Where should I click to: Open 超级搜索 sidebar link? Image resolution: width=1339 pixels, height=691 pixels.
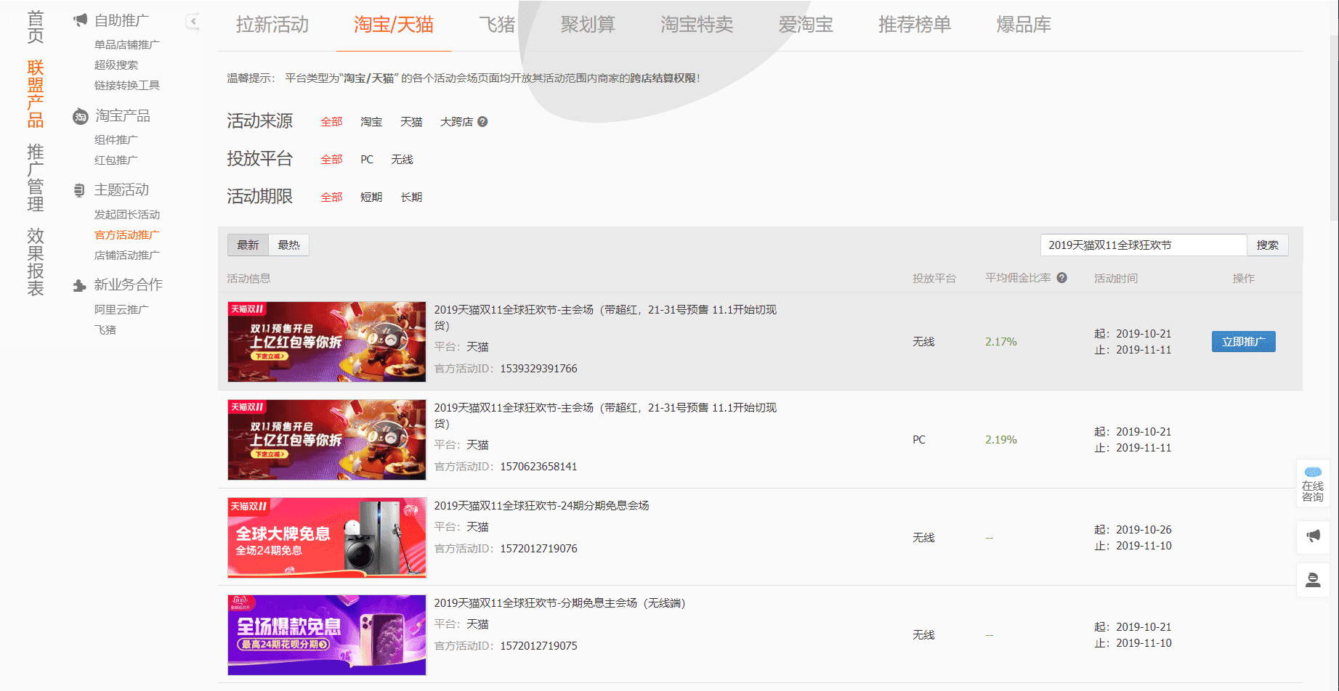[116, 65]
